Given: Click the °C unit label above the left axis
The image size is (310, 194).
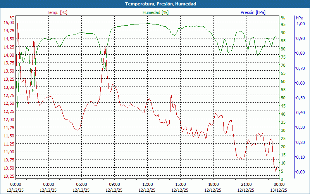Looking at the screenshot, I should 12,18.
